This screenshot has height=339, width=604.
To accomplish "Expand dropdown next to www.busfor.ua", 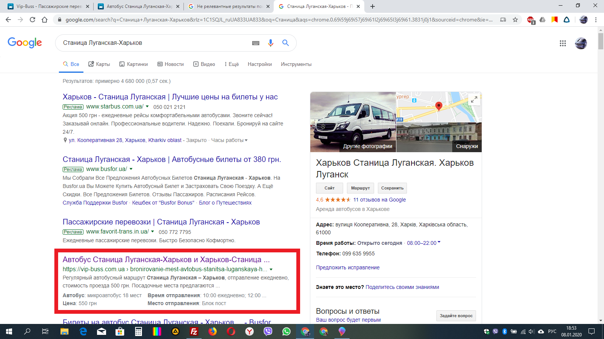I will coord(131,169).
